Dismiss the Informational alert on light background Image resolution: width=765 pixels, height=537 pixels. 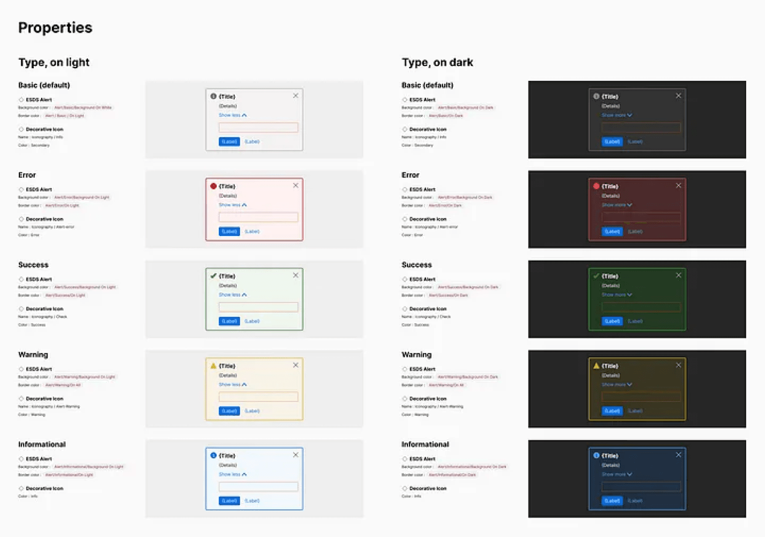click(295, 455)
